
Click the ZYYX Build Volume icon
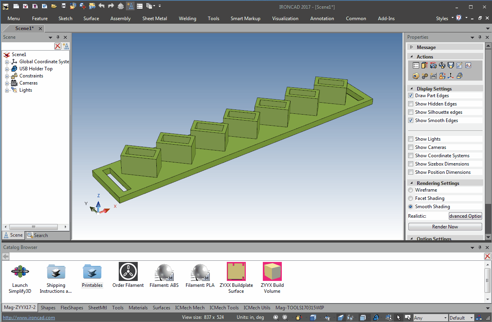272,272
